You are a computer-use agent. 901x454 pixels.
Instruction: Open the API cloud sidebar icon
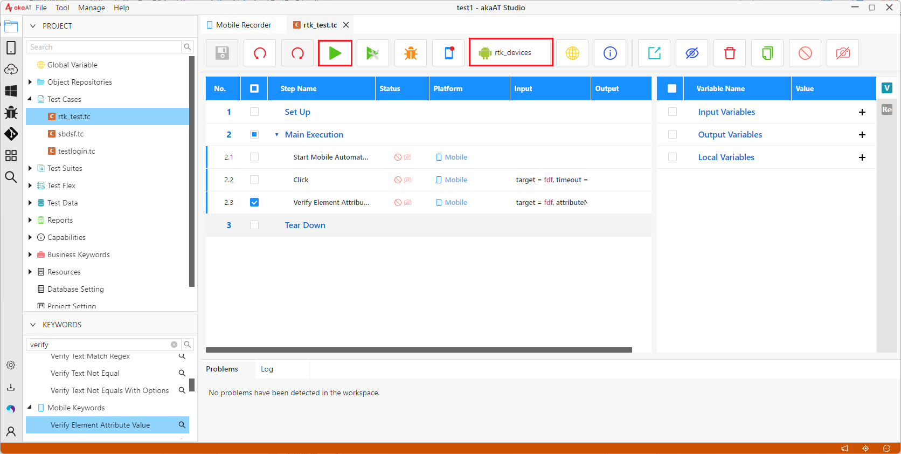[x=11, y=70]
